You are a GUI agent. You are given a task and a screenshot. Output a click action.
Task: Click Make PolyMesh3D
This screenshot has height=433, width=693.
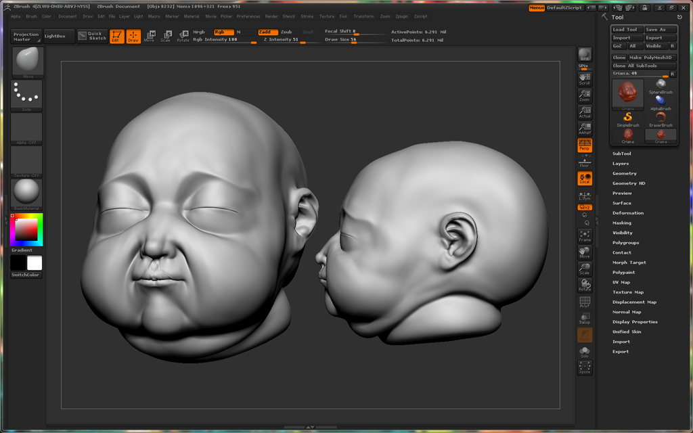click(652, 58)
